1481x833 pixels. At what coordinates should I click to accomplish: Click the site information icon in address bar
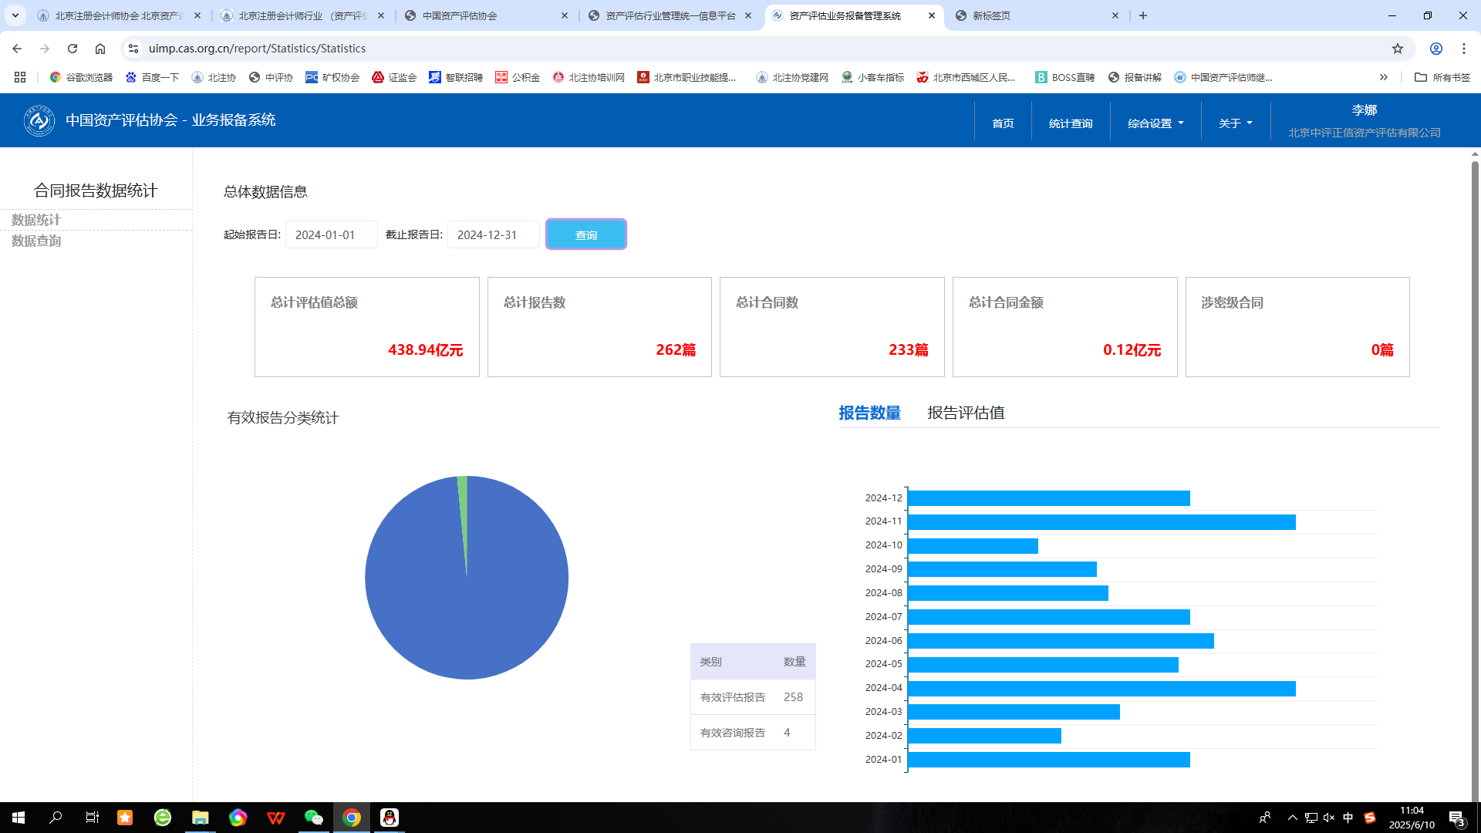point(133,49)
